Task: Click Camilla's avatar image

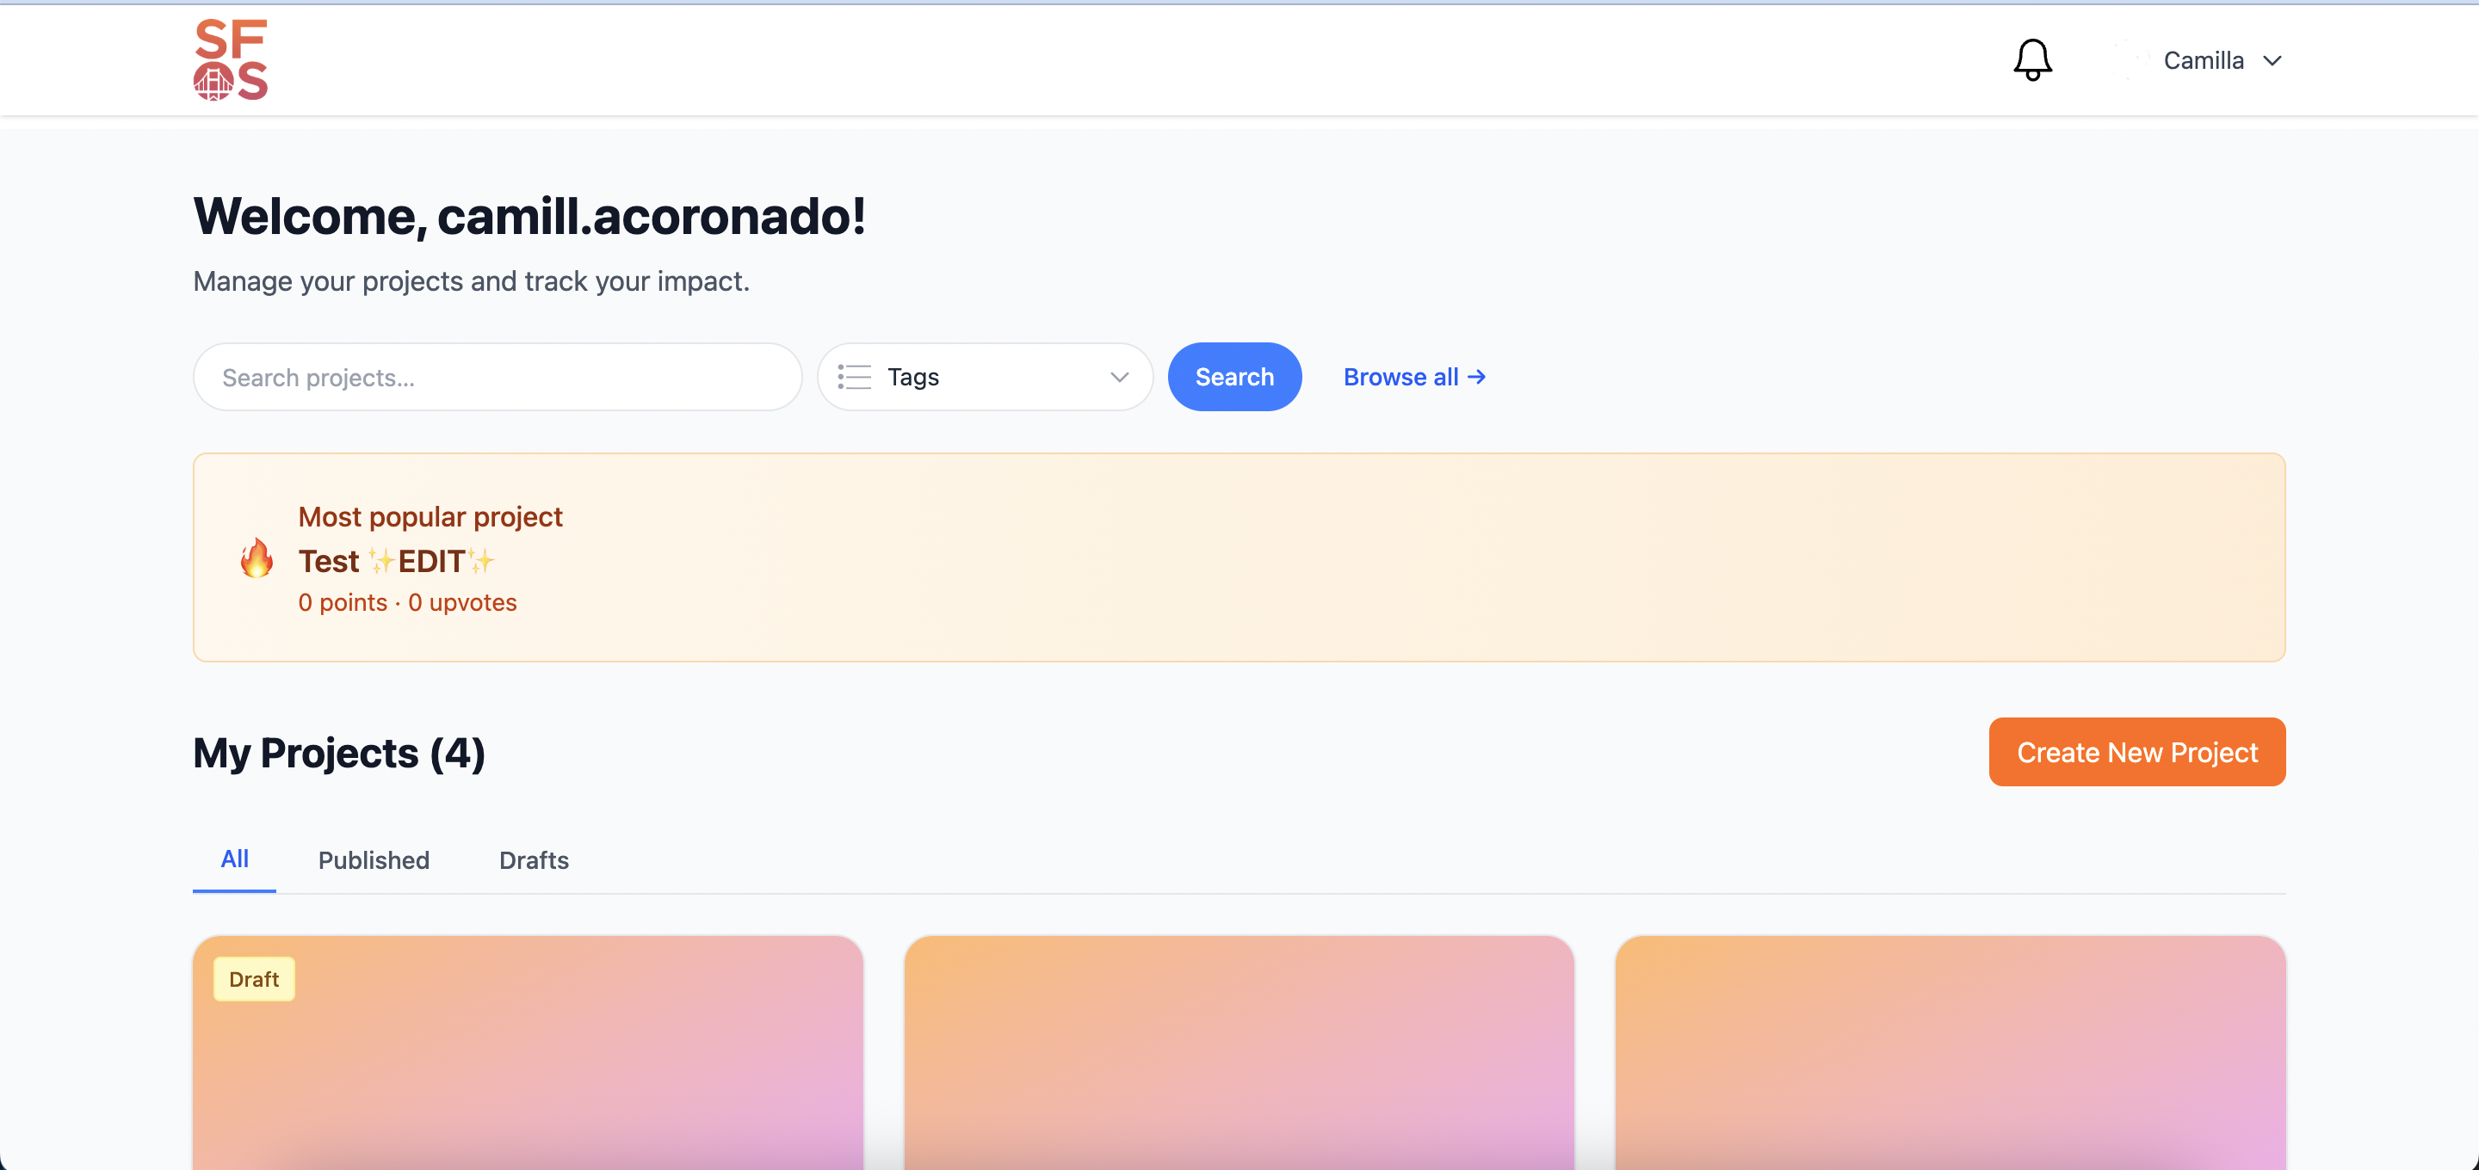Action: (2130, 59)
